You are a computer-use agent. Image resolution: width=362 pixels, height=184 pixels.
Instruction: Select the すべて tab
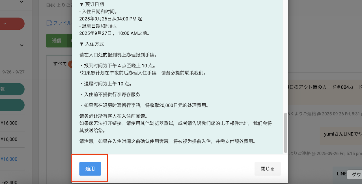(x=60, y=63)
